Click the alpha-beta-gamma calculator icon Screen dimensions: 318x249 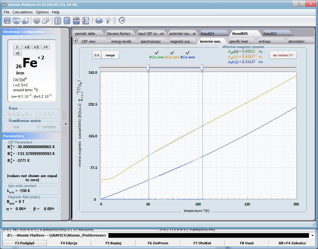coord(76,21)
